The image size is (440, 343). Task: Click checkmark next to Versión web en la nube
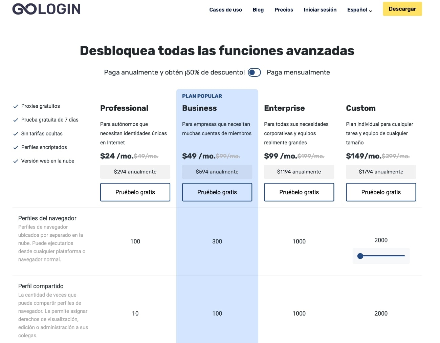pyautogui.click(x=16, y=161)
